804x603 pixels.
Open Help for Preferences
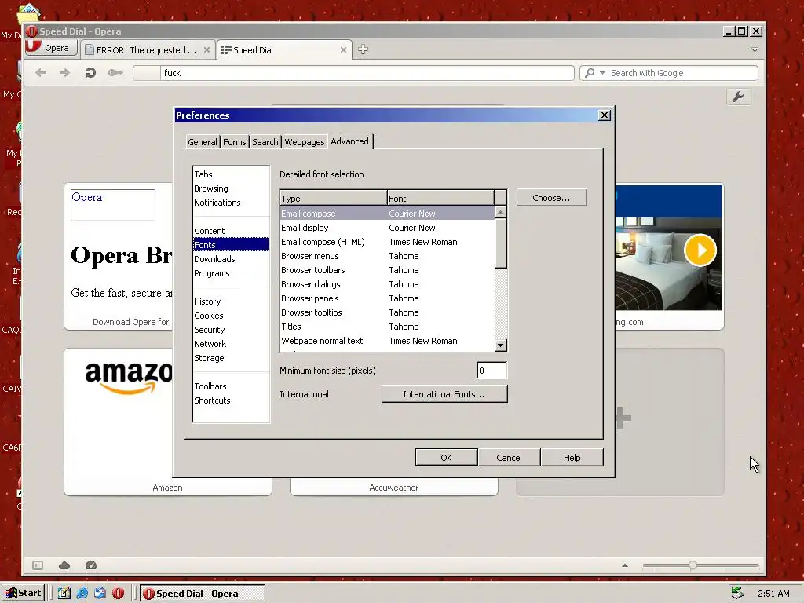click(x=572, y=458)
